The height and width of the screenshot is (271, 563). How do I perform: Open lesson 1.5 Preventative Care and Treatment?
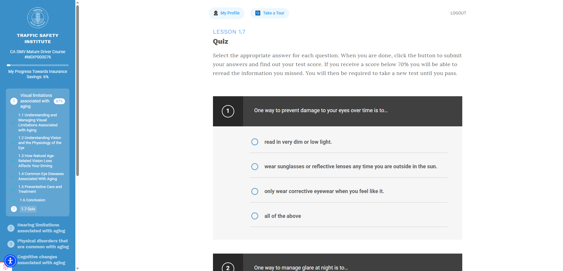40,189
